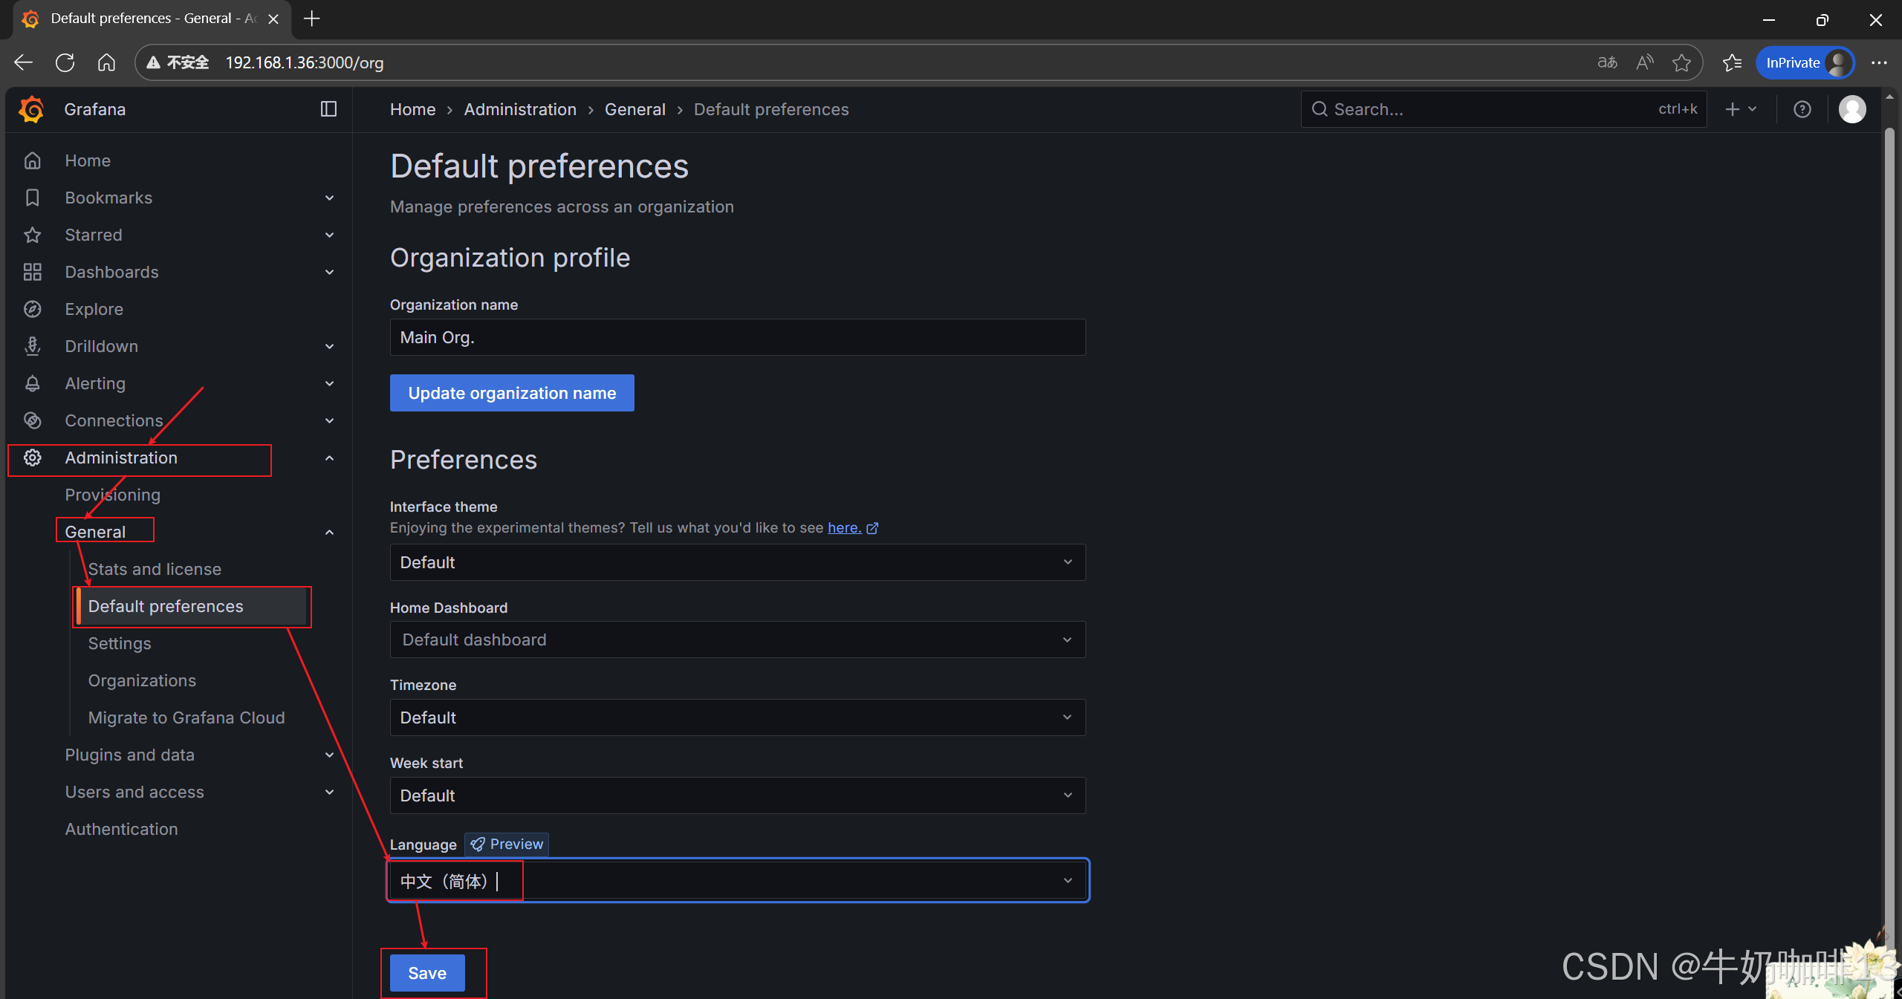Screen dimensions: 1902x999
Task: Select Settings in the General menu
Action: click(120, 643)
